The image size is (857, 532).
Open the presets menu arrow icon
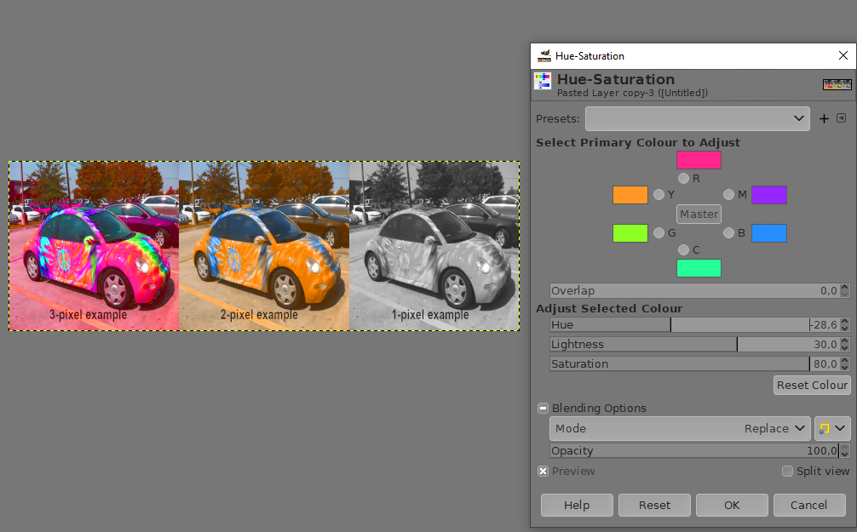coord(841,119)
